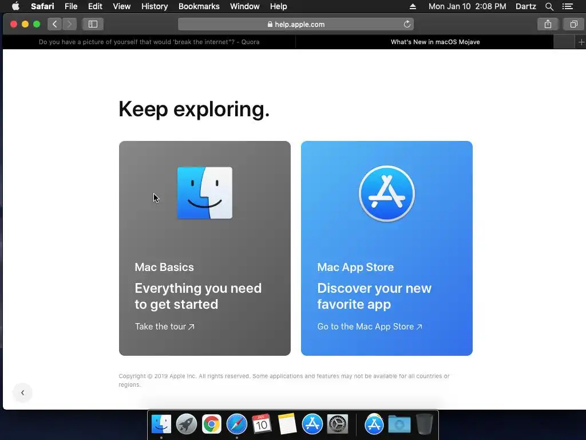
Task: Click the App Store logo on blue card
Action: tap(387, 194)
